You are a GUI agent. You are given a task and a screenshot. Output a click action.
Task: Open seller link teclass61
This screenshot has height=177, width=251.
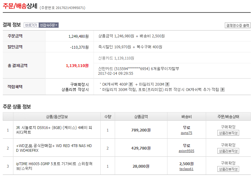tap(186, 169)
